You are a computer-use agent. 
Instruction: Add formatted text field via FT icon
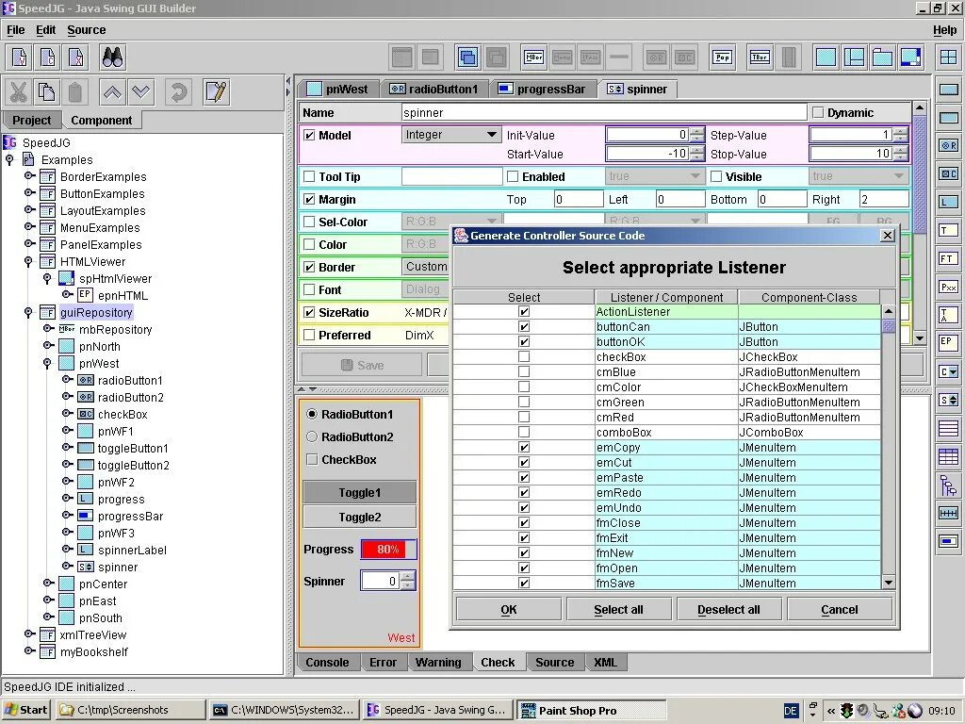click(948, 258)
